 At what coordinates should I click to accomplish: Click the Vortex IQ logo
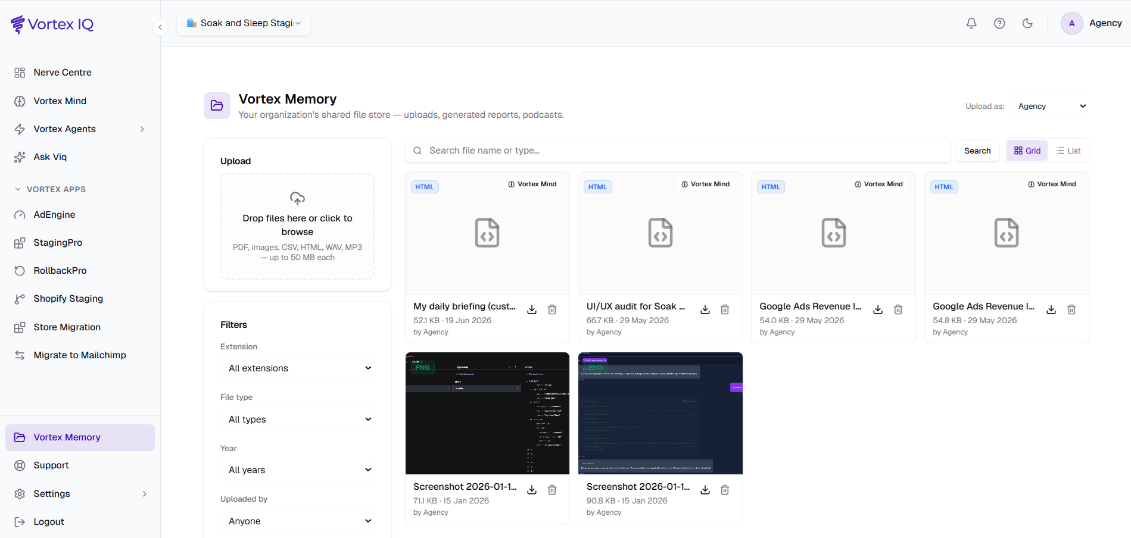tap(52, 24)
